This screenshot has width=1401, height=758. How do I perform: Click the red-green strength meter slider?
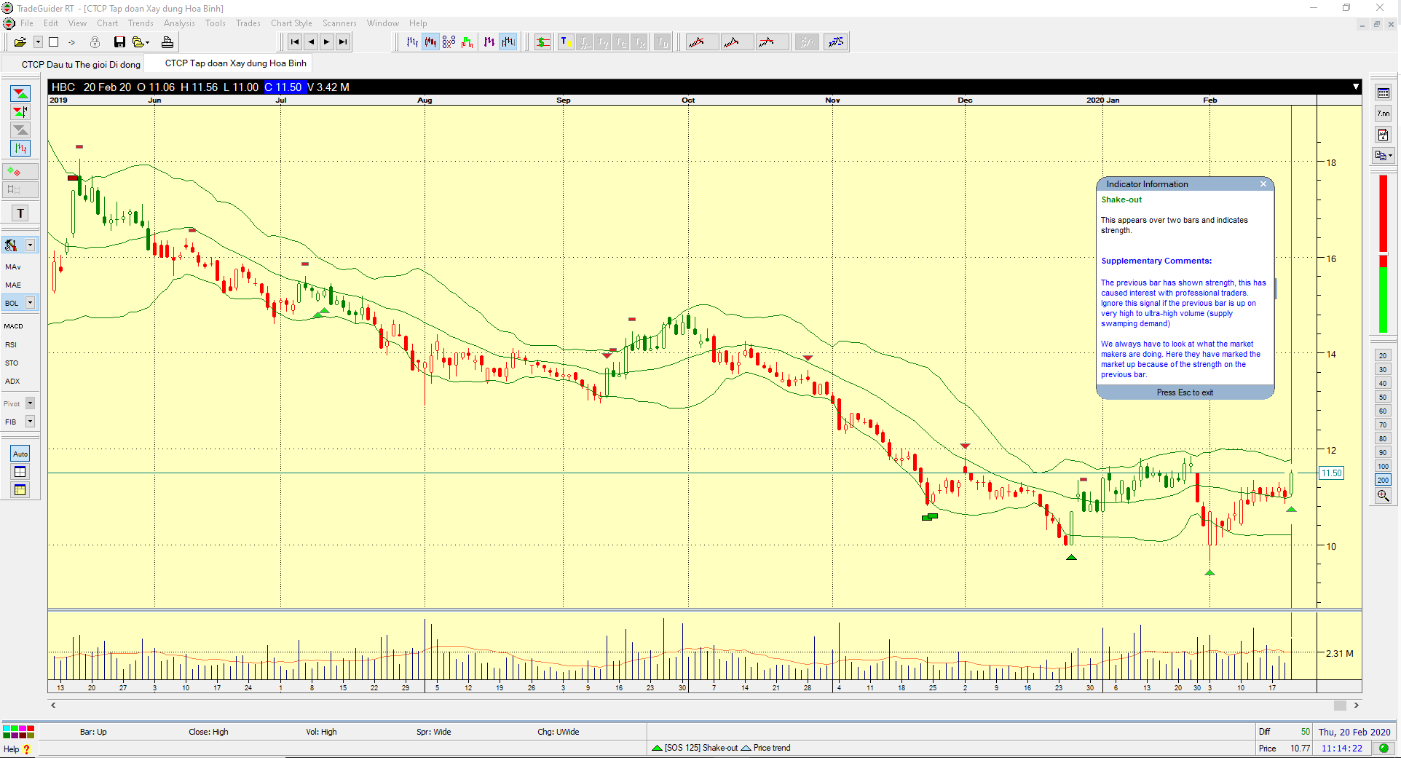tap(1383, 253)
